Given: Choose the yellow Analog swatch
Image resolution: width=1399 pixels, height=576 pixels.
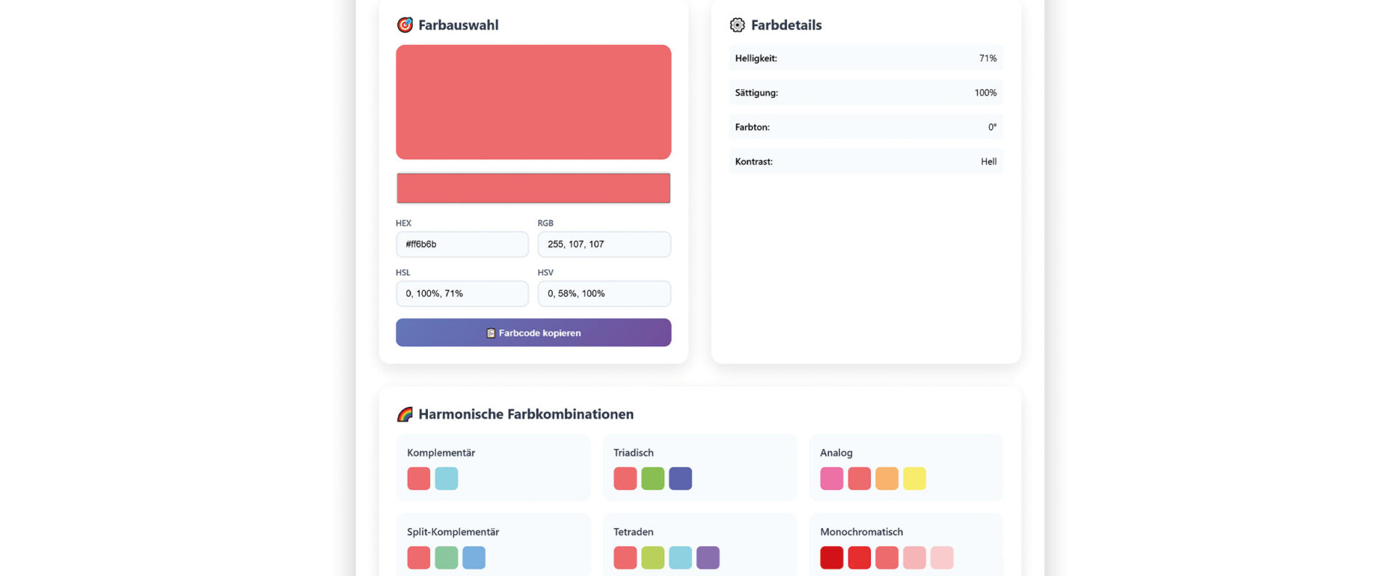Looking at the screenshot, I should (914, 479).
